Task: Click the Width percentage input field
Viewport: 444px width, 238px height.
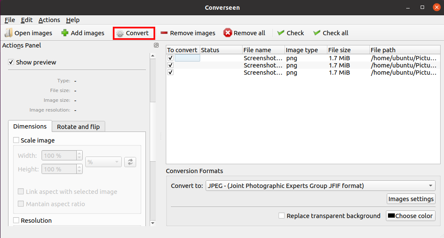Action: point(59,156)
